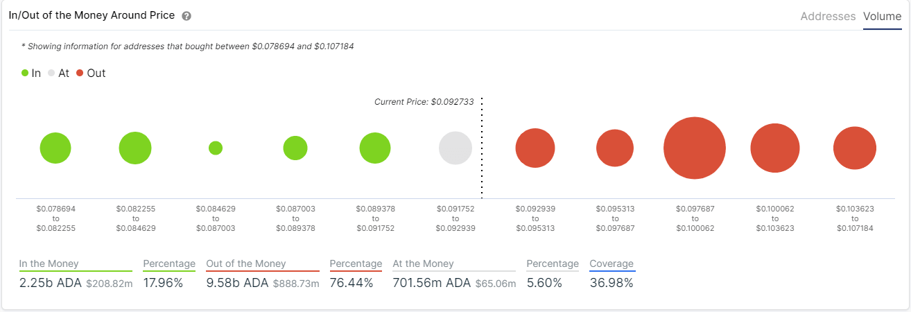The width and height of the screenshot is (911, 312).
Task: Click green bubble for $0.082255 to $0.084629
Action: (135, 148)
